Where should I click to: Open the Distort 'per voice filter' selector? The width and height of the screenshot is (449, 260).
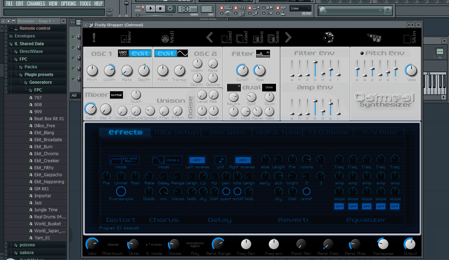130,160
